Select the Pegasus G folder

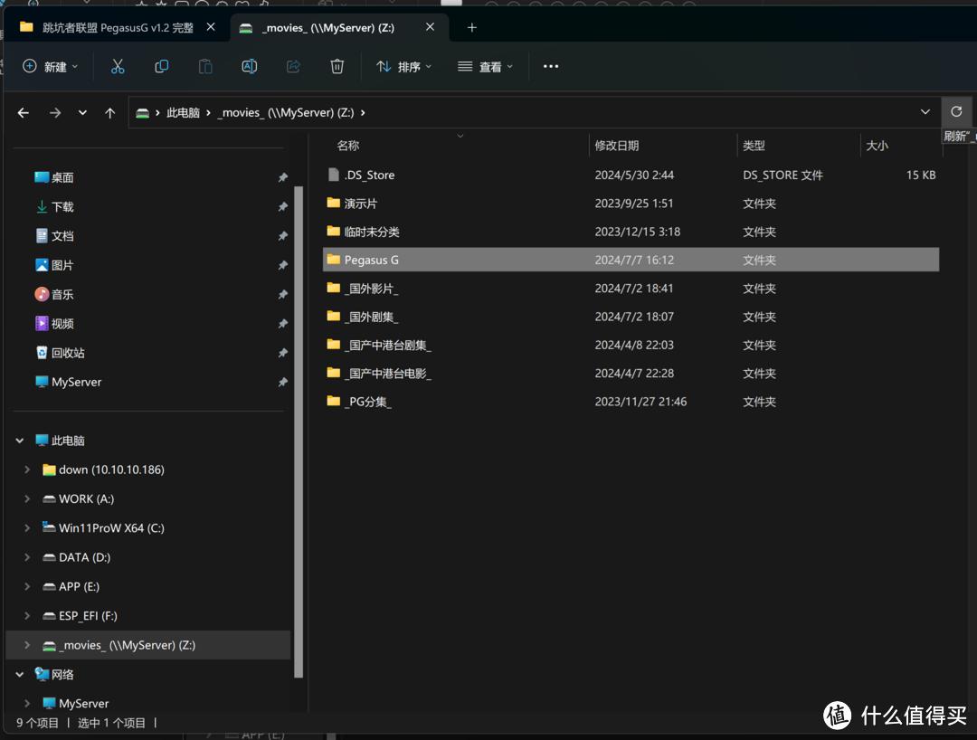372,260
